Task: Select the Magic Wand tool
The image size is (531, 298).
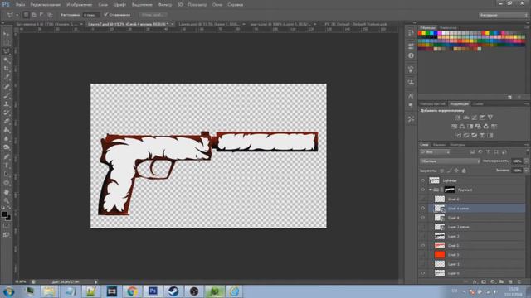Action: point(7,60)
